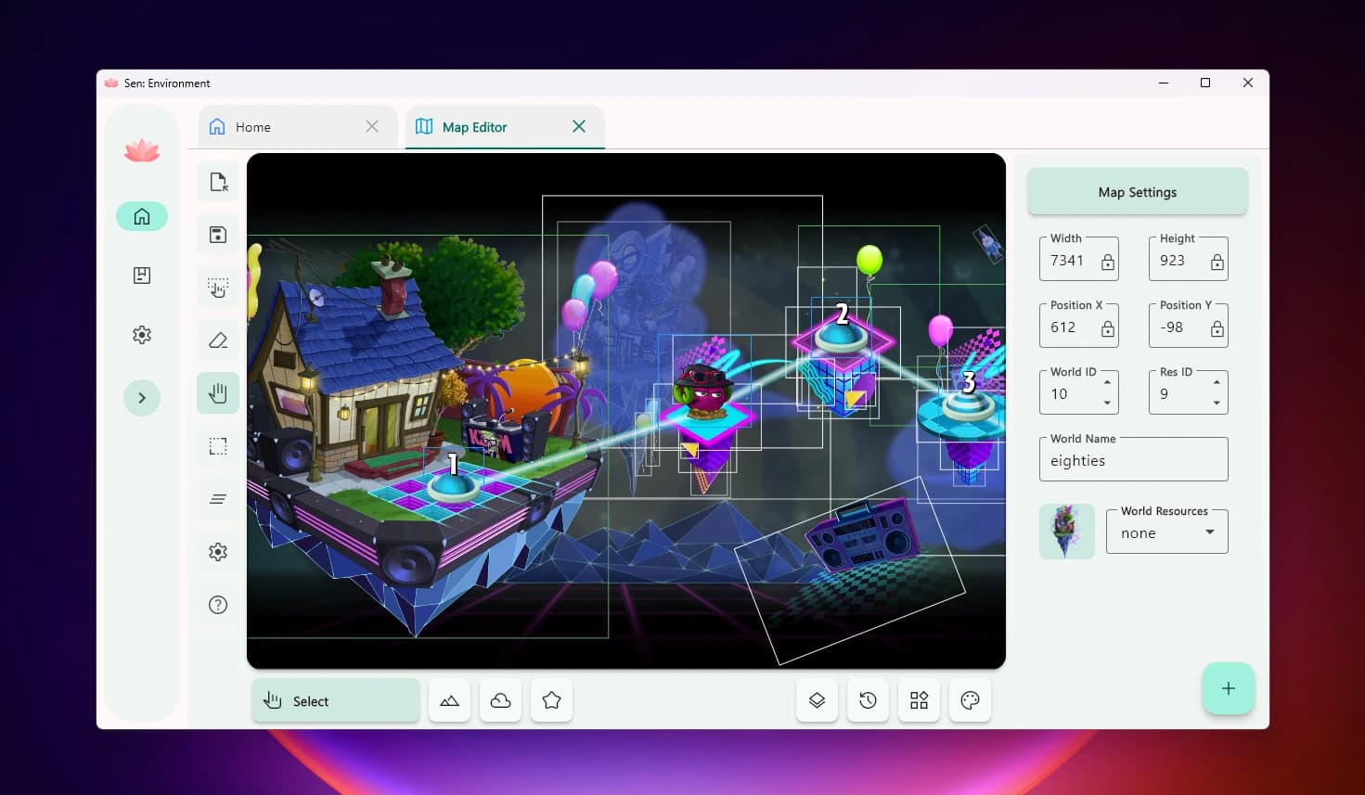Toggle the Width lock icon

coord(1108,263)
